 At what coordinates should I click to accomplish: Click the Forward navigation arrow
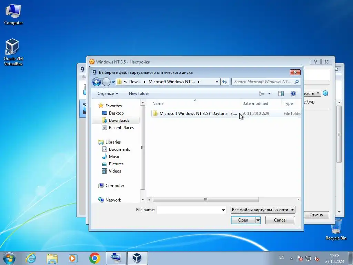coord(106,82)
